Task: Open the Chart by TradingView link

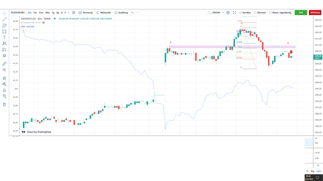Action: click(x=36, y=132)
